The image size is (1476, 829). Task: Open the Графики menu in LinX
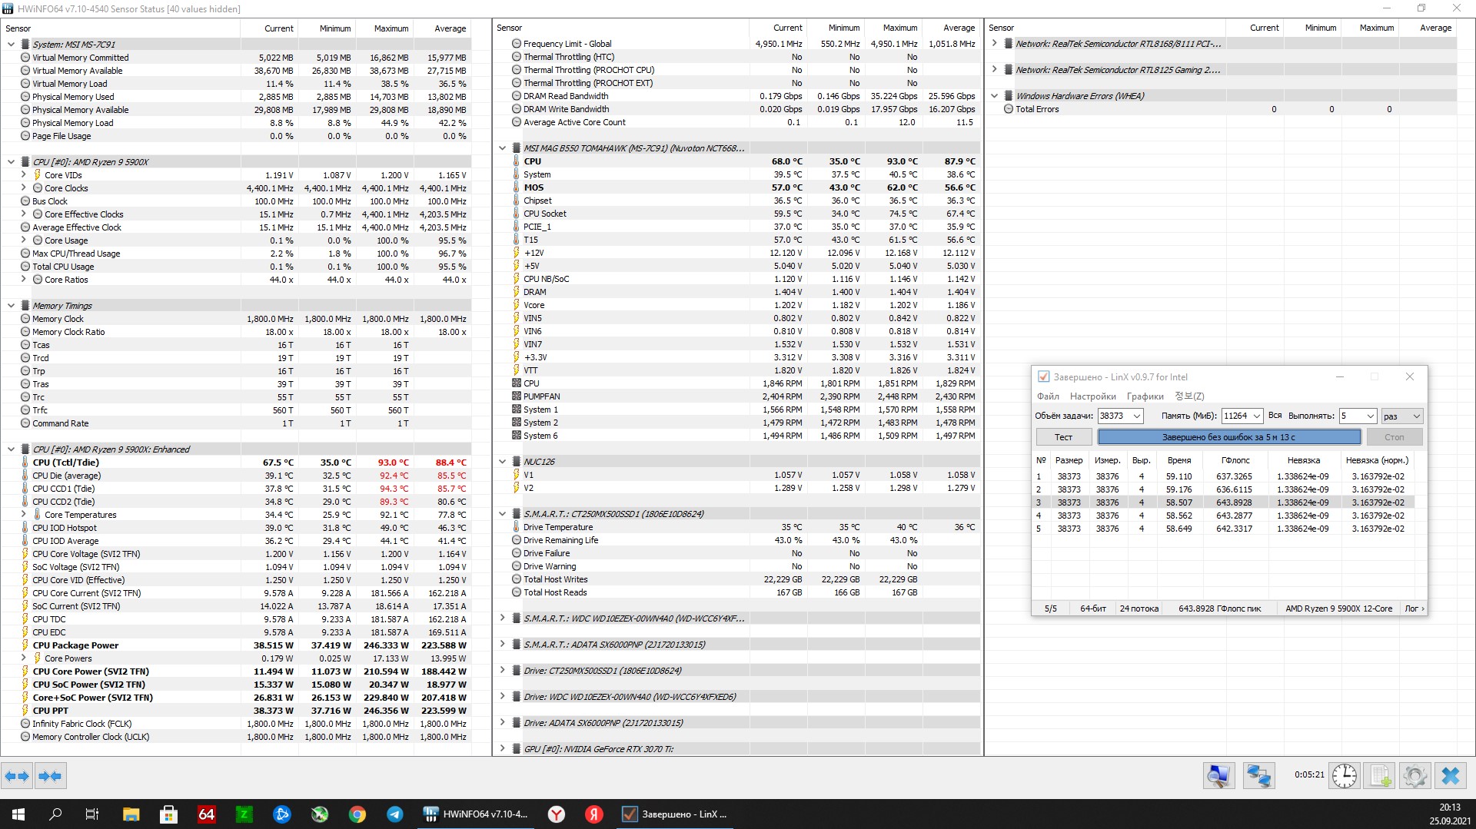pos(1145,396)
